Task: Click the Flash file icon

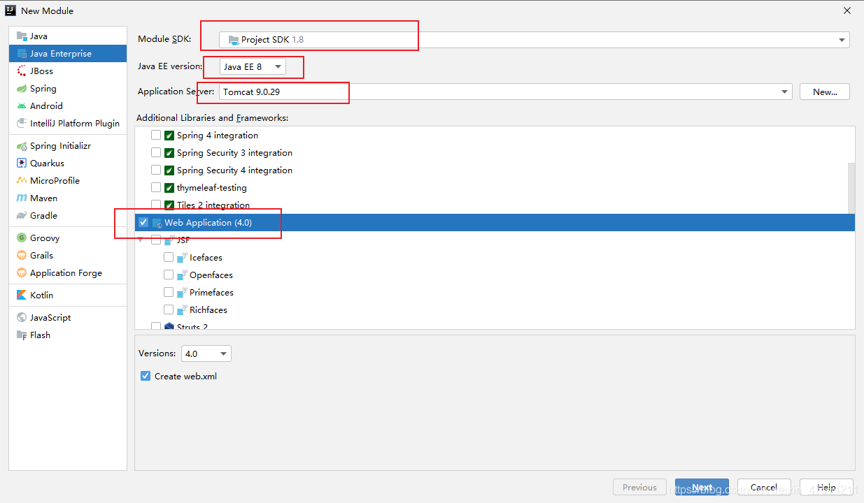Action: pyautogui.click(x=22, y=335)
